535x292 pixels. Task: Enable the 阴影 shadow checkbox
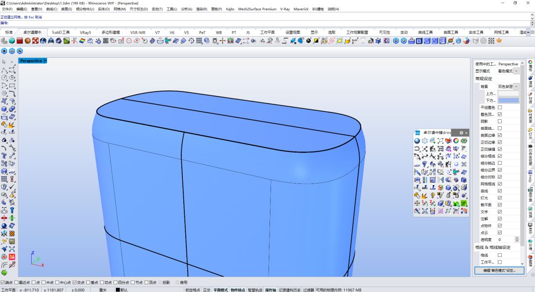click(x=499, y=121)
